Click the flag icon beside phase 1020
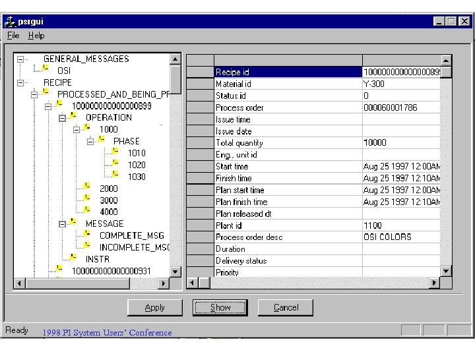475x356 pixels. [115, 162]
